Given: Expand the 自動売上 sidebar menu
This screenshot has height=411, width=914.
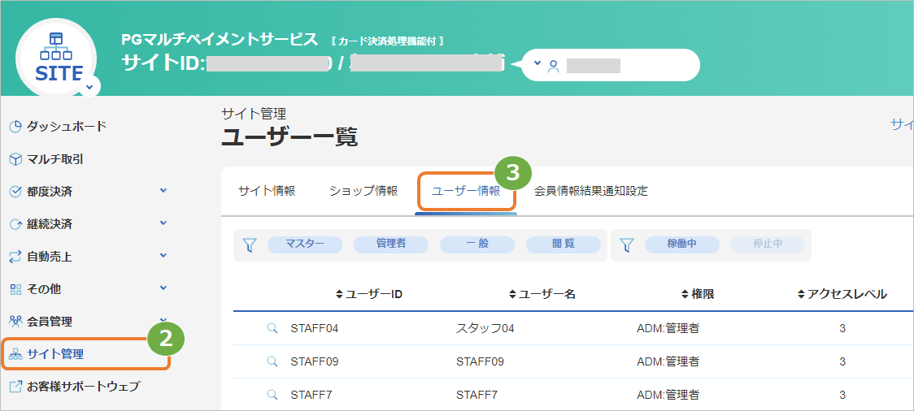Looking at the screenshot, I should point(89,257).
